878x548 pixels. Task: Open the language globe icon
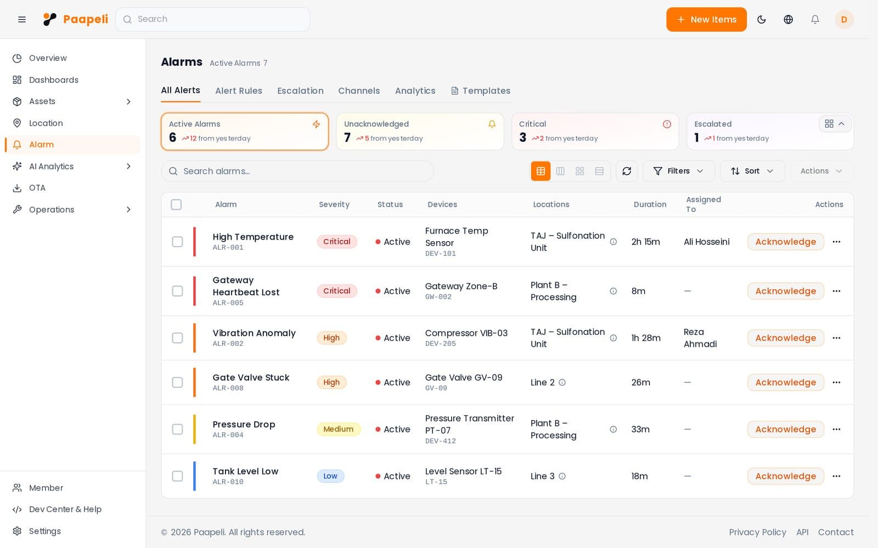point(788,19)
